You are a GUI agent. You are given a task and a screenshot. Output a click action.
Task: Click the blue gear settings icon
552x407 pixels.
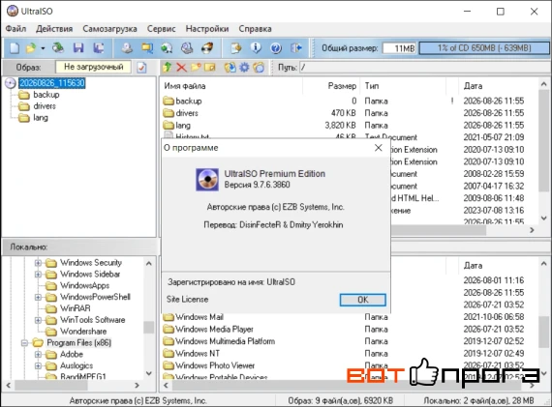[244, 67]
